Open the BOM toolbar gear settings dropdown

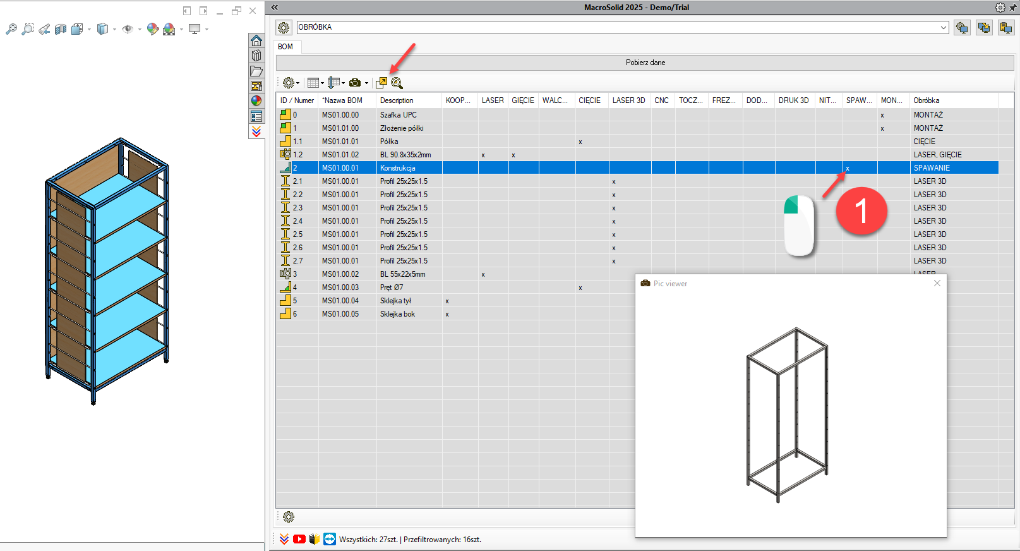291,83
